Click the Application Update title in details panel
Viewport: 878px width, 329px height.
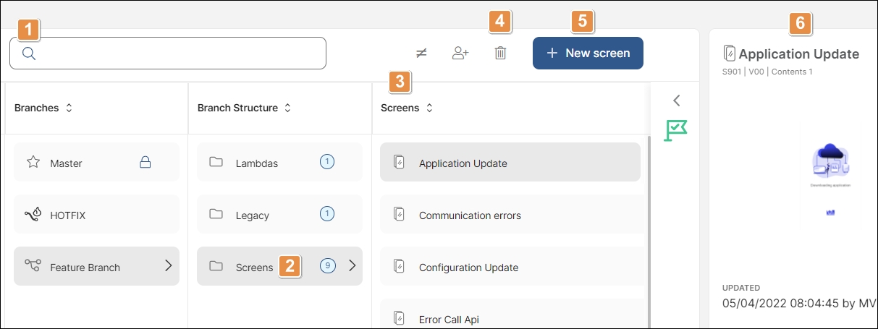(x=799, y=54)
